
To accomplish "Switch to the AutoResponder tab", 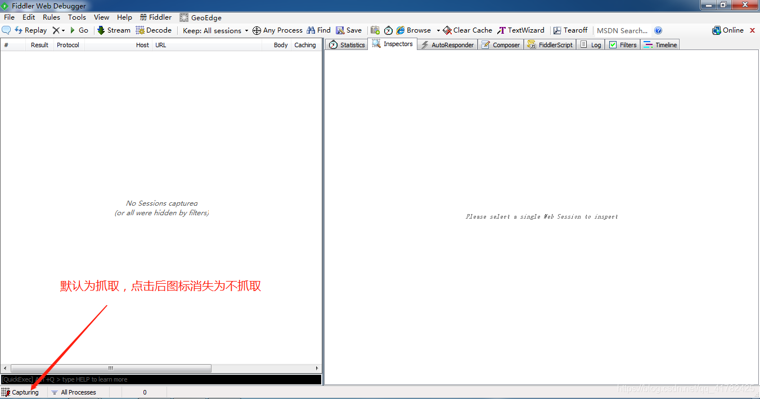I will 447,44.
